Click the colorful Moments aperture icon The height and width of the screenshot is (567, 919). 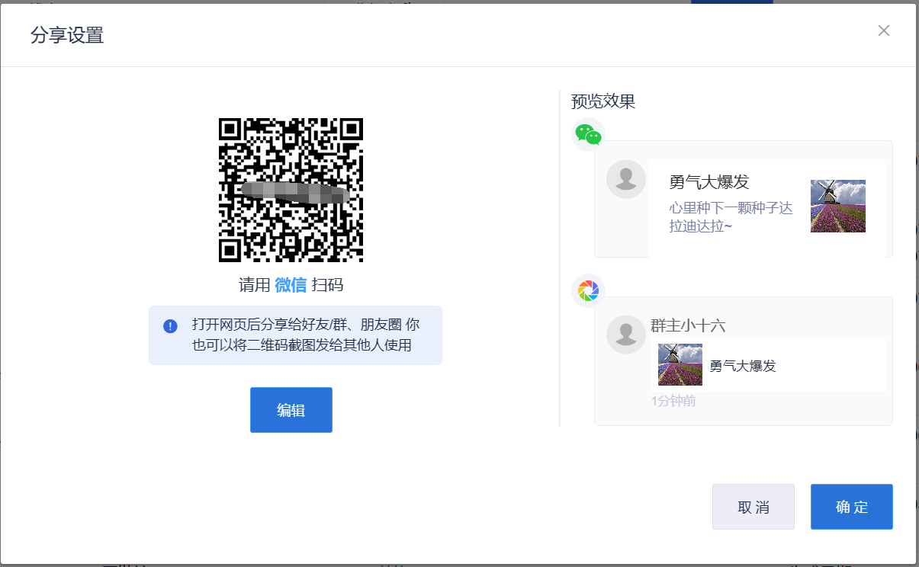pos(588,290)
